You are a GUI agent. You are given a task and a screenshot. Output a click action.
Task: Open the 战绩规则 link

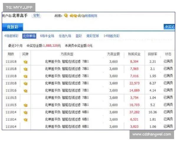(x=91, y=16)
